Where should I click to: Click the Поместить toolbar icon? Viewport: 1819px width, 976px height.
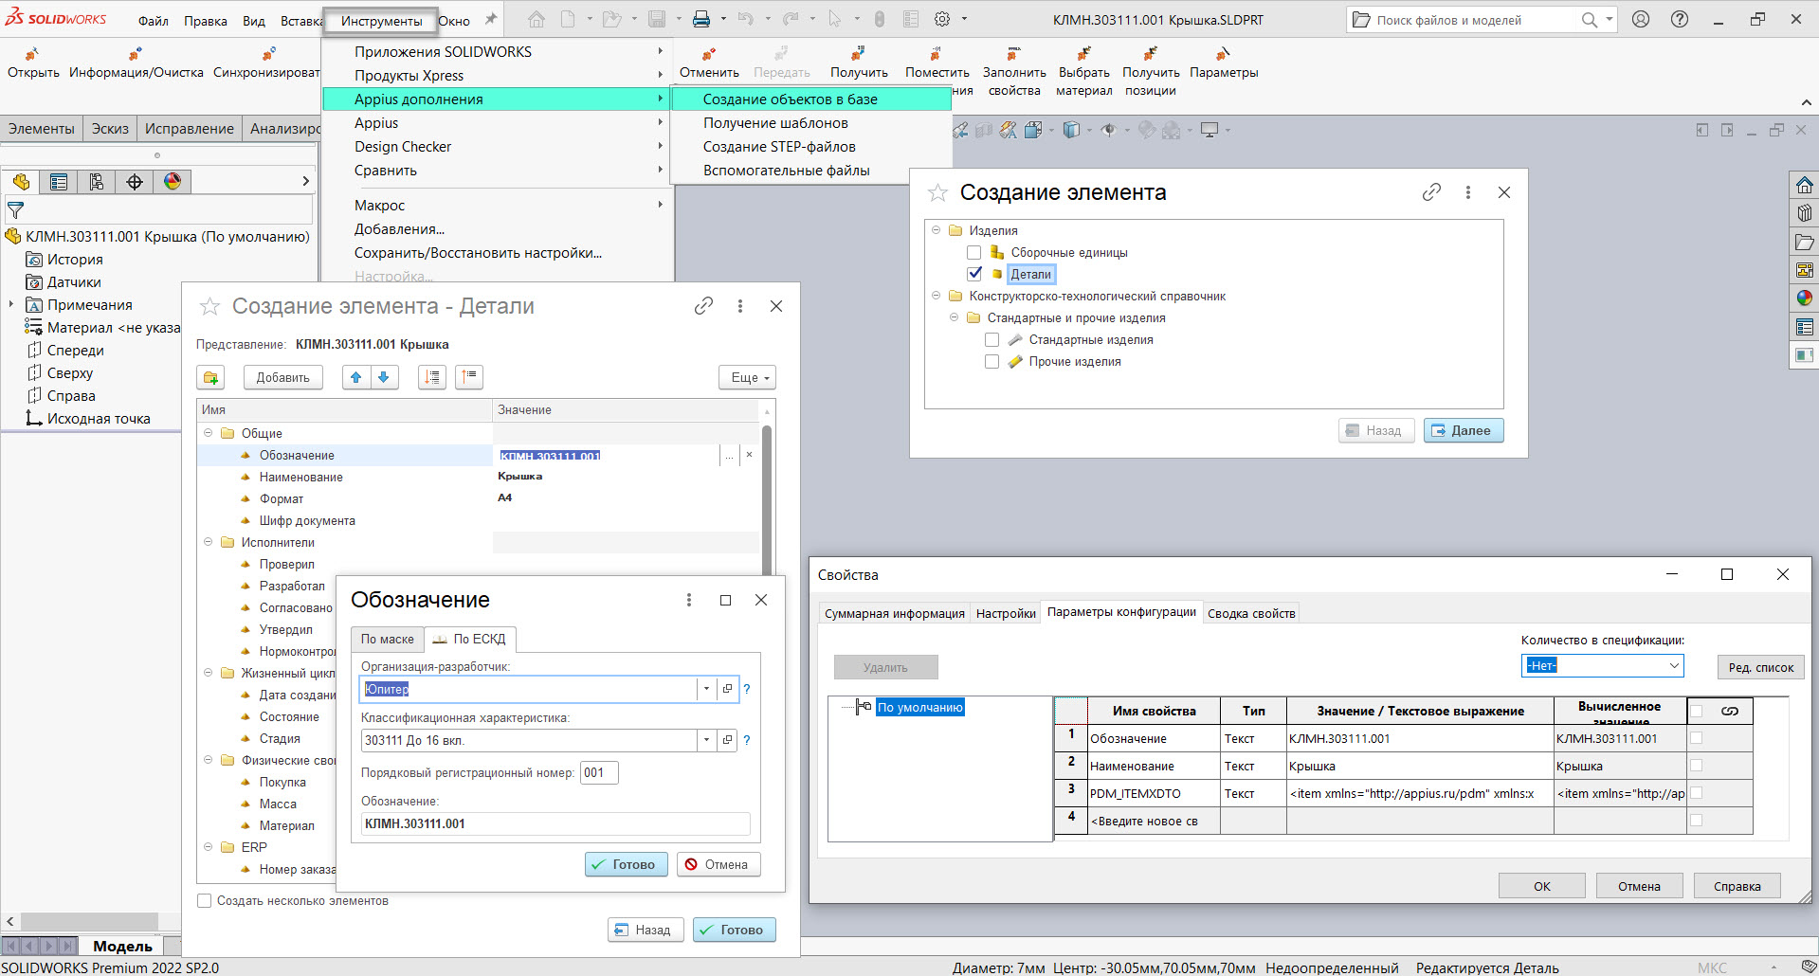coord(937,54)
